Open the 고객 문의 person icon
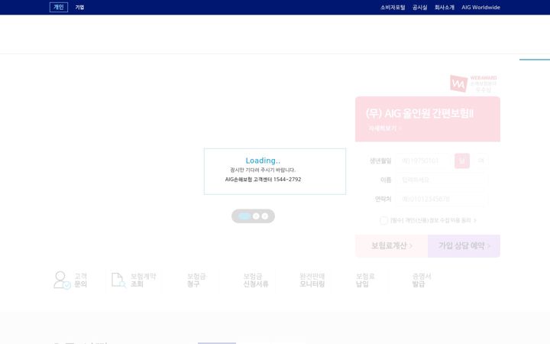550x344 pixels. click(x=62, y=280)
